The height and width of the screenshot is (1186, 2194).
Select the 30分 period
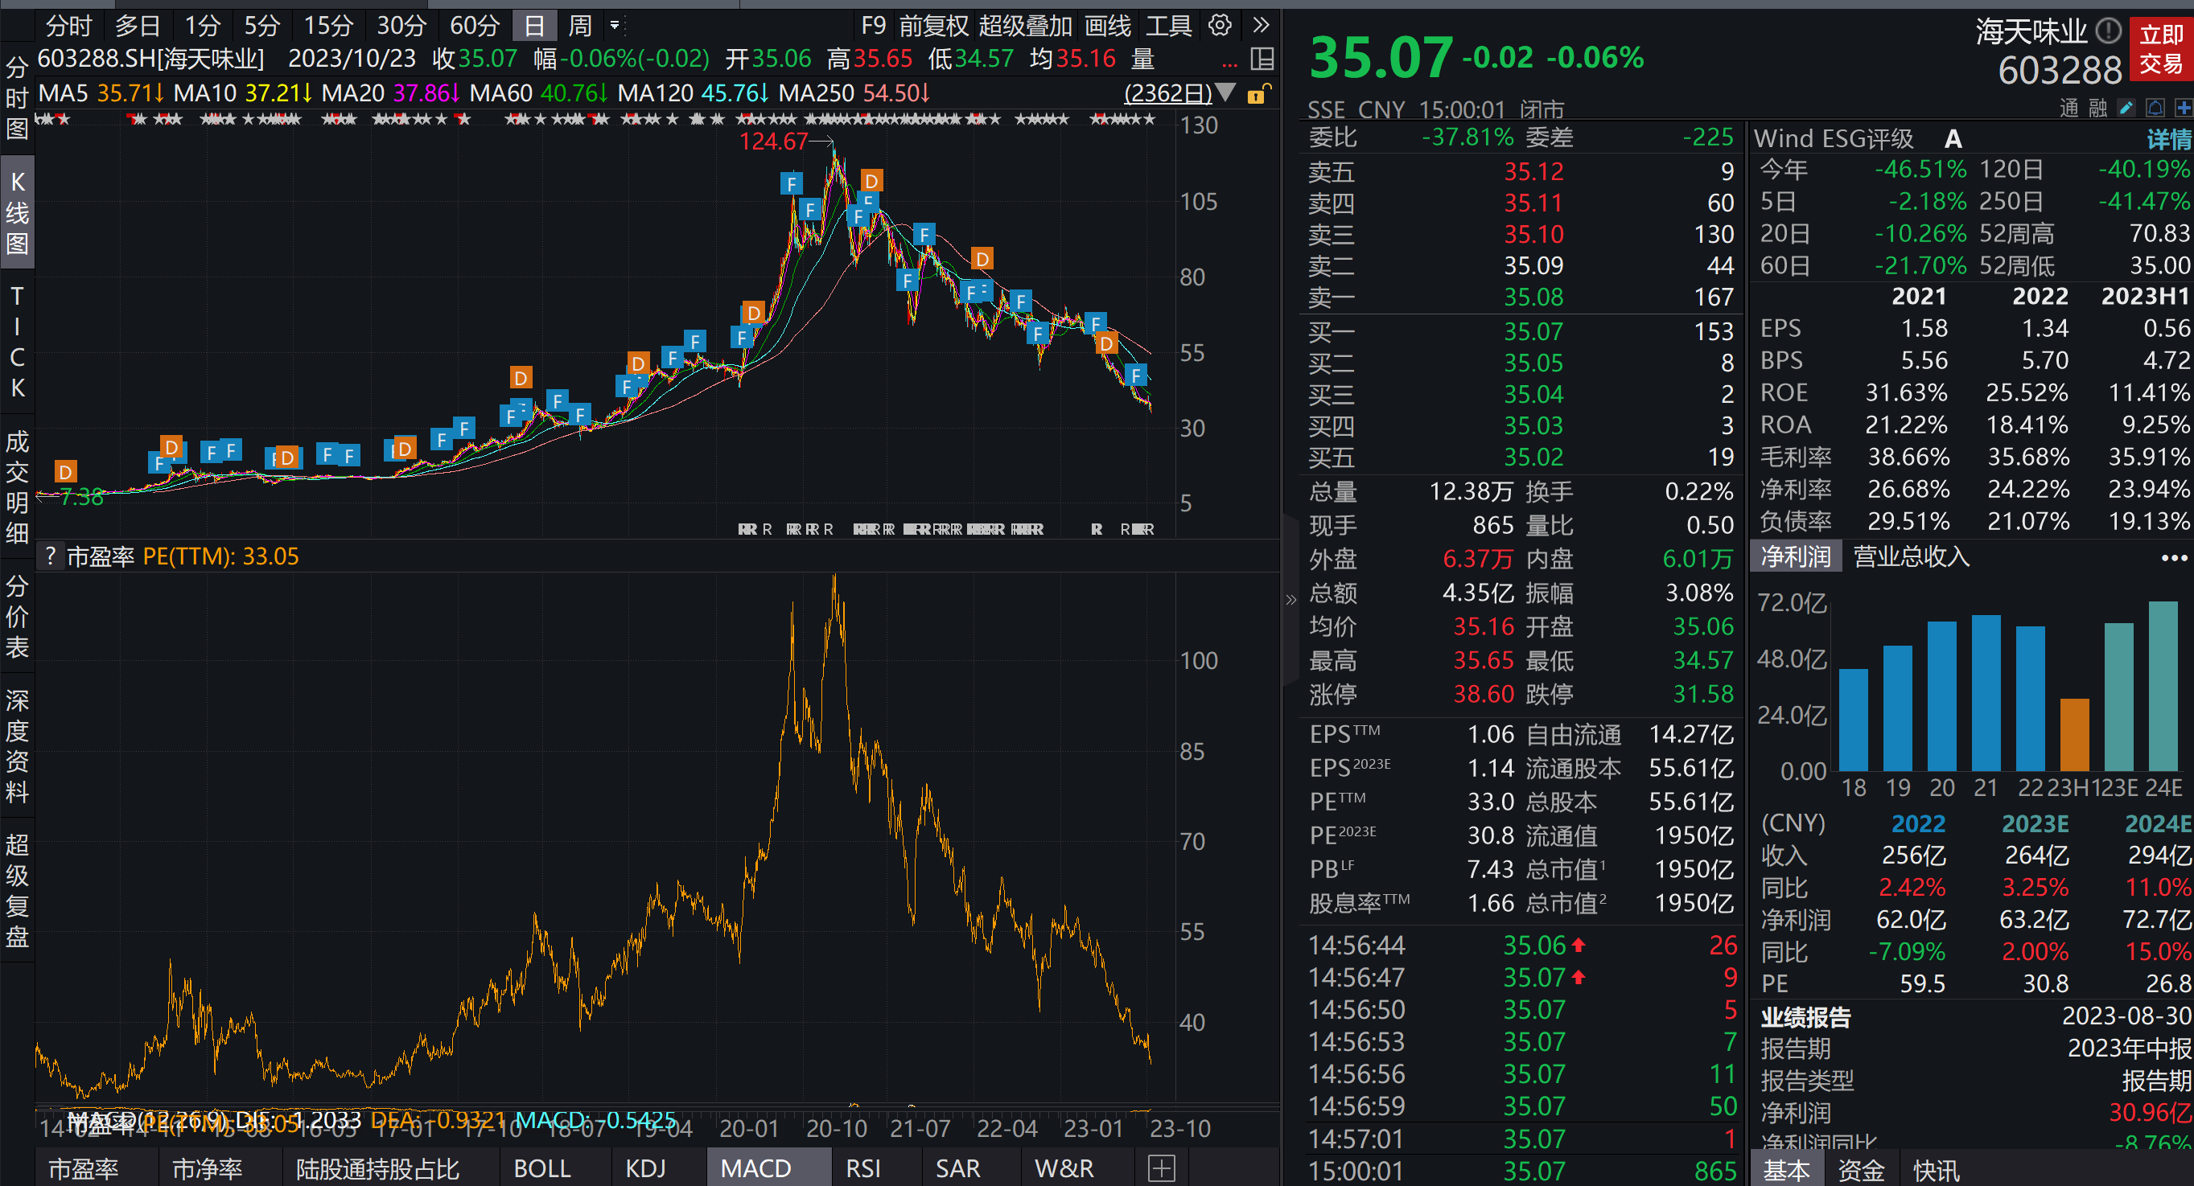[401, 26]
